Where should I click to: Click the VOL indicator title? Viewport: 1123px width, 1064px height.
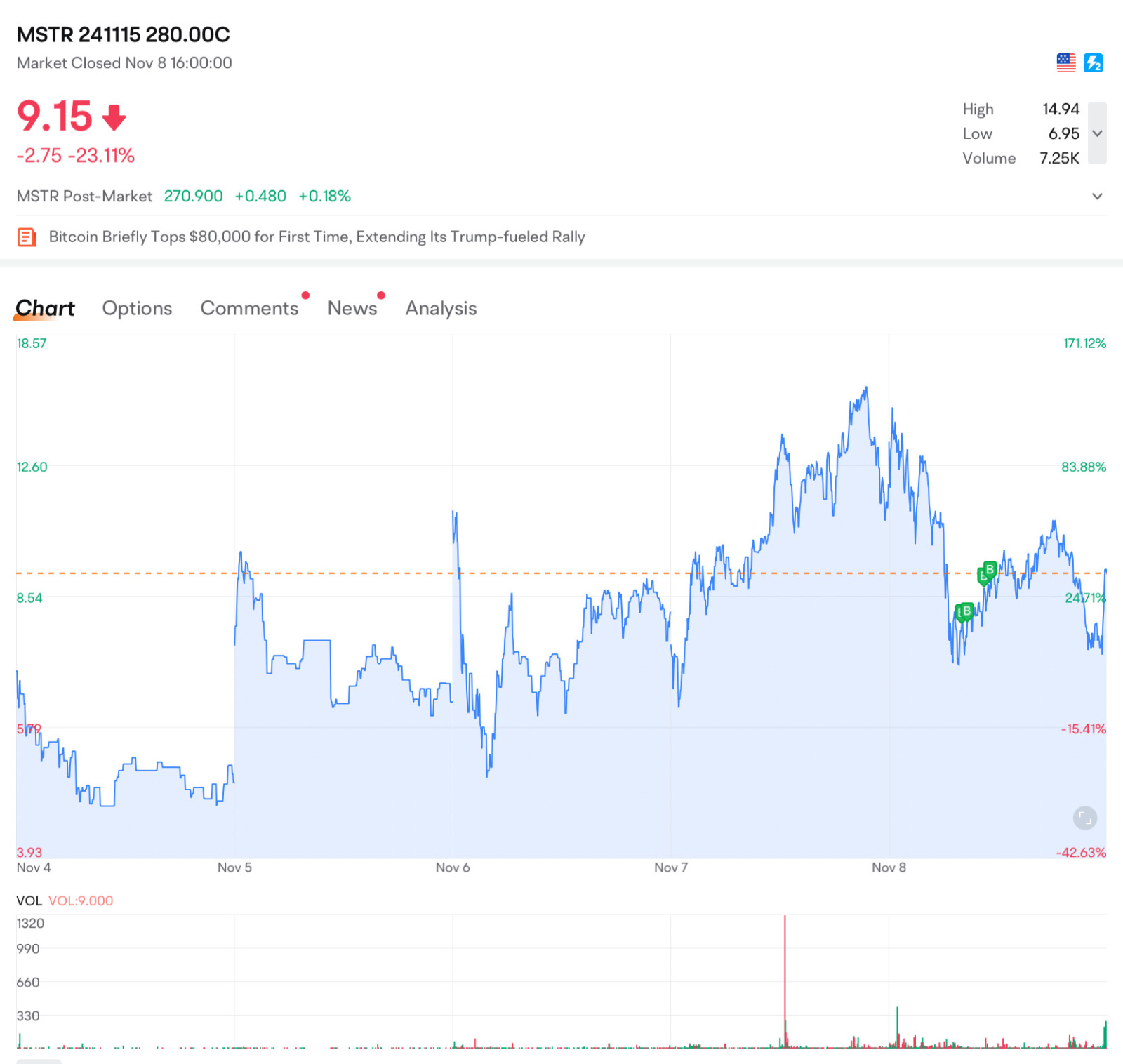[x=29, y=901]
